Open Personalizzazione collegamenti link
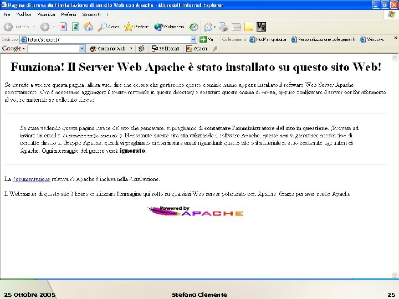 coord(323,39)
